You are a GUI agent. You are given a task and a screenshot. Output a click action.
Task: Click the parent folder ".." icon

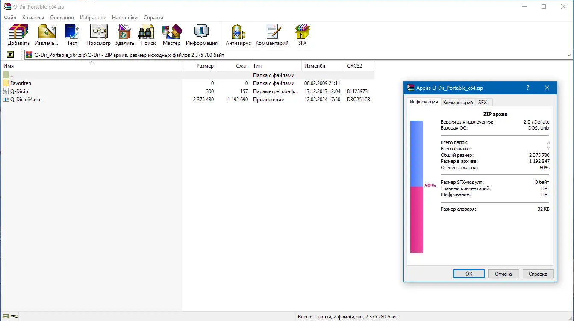coord(6,75)
